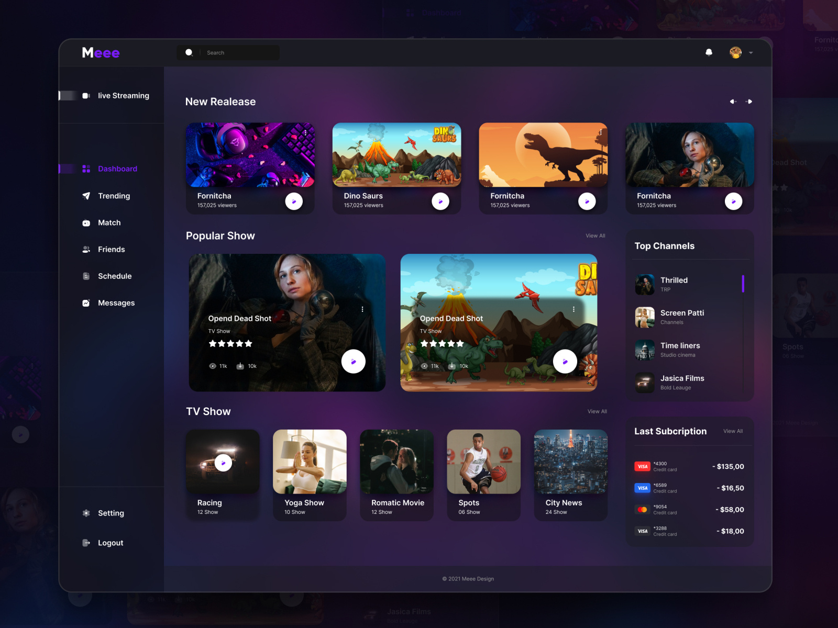Start the search using the magnifier icon
This screenshot has width=838, height=628.
pos(189,52)
